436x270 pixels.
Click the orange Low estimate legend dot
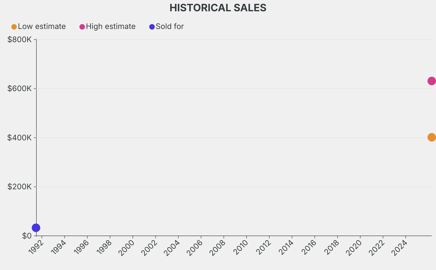click(x=14, y=27)
